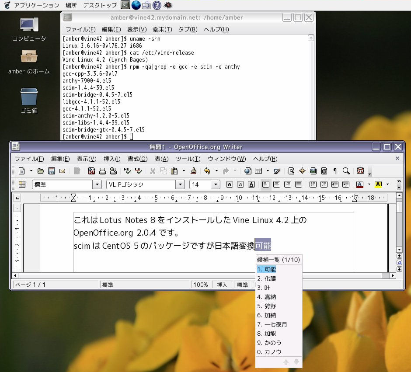Show the drawing functions
Image resolution: width=411 pixels, height=372 pixels.
click(277, 171)
